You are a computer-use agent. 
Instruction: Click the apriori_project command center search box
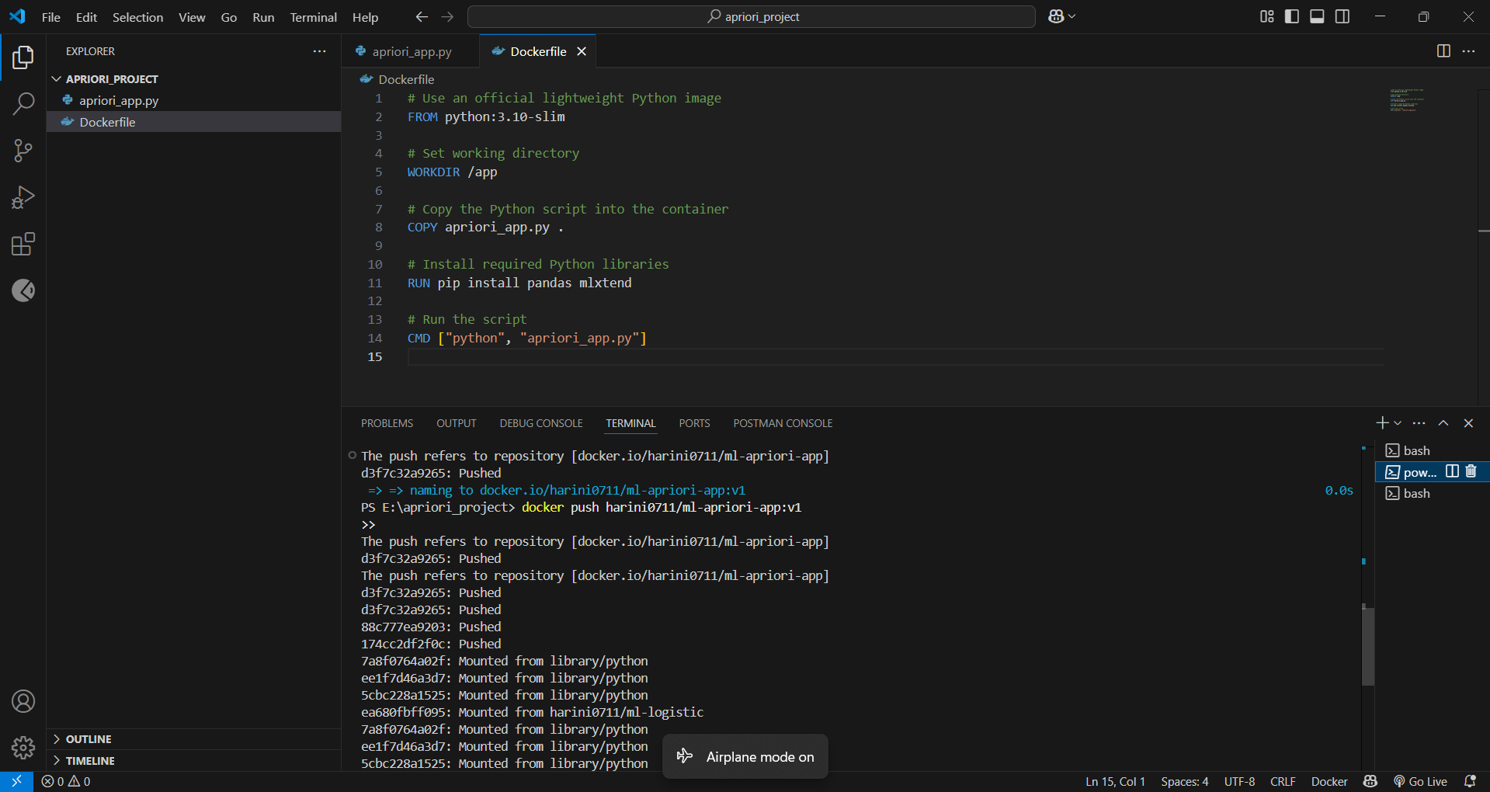(752, 16)
